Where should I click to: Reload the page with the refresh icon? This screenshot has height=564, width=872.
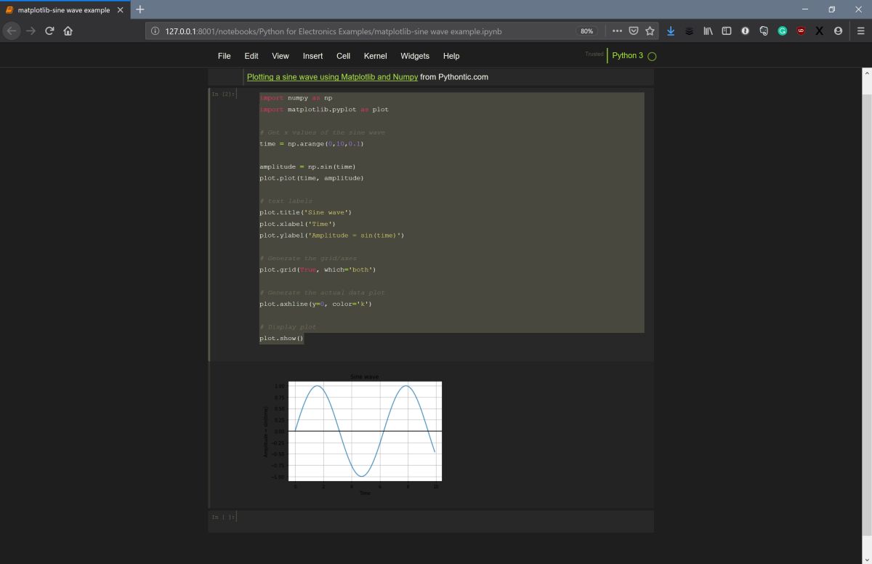(49, 31)
